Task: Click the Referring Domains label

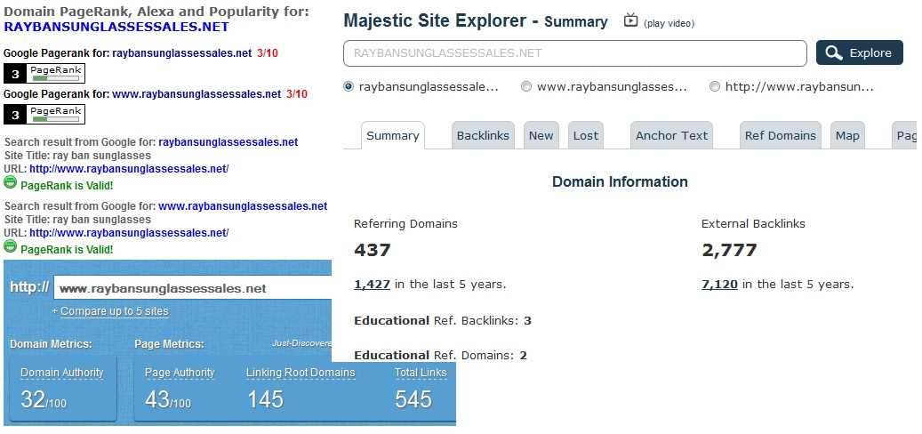Action: pyautogui.click(x=405, y=223)
